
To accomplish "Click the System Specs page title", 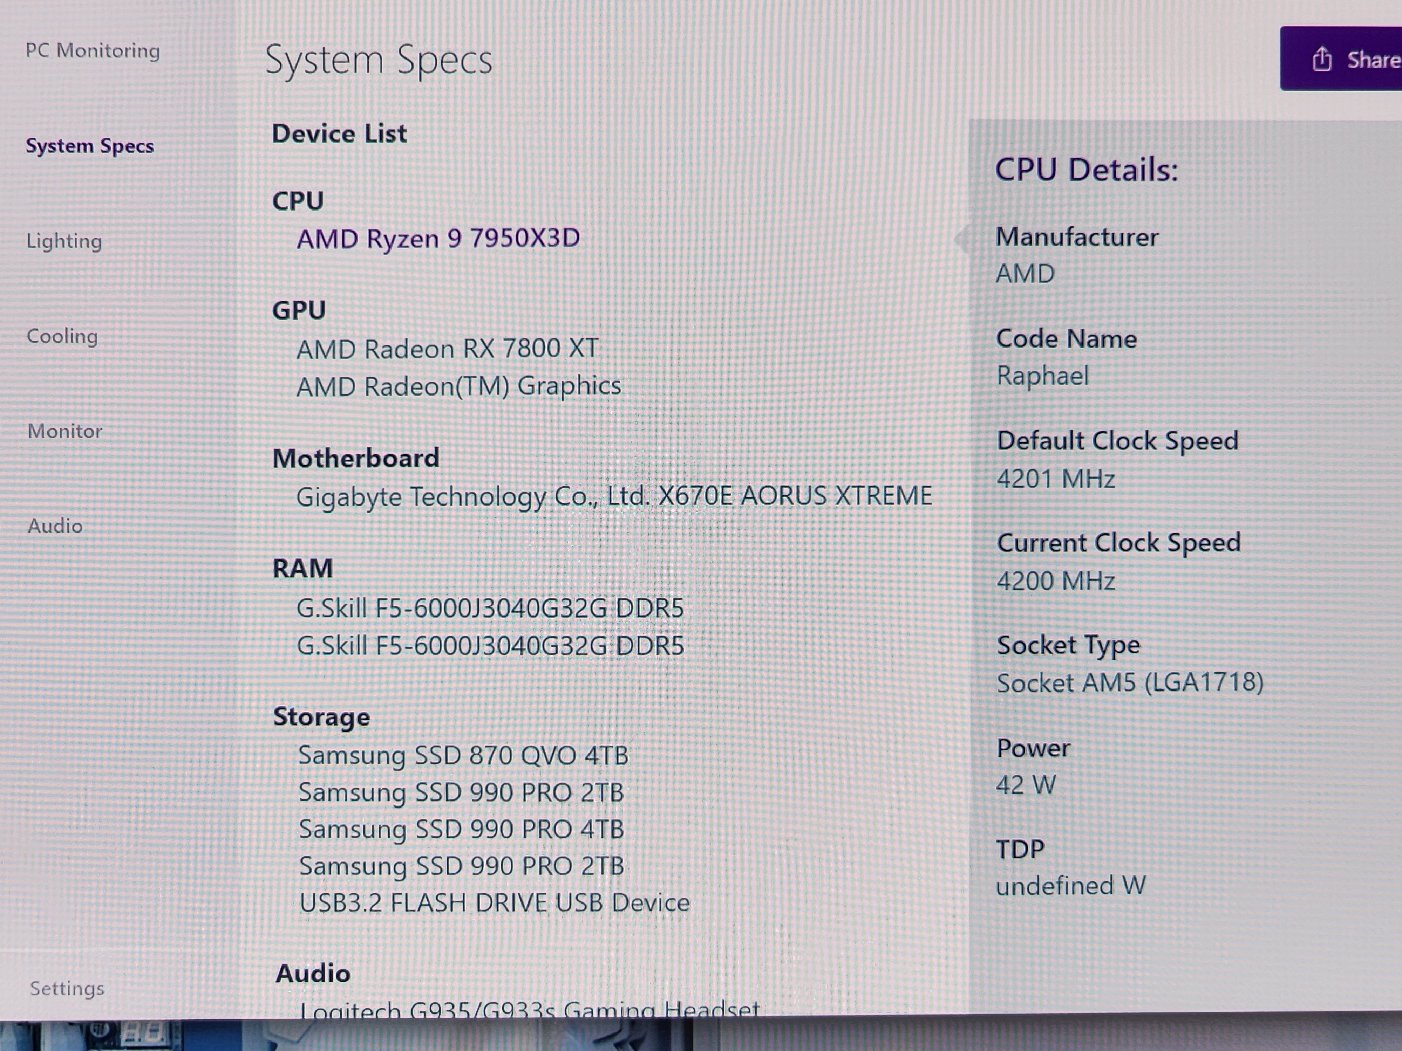I will (x=379, y=61).
